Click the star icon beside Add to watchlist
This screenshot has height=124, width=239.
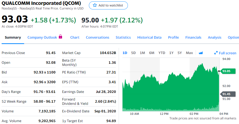point(95,5)
